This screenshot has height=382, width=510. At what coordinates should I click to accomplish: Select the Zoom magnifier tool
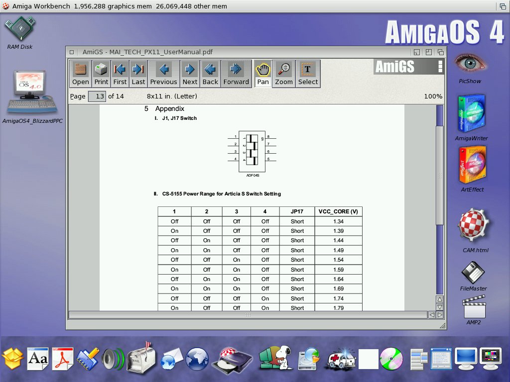(283, 74)
